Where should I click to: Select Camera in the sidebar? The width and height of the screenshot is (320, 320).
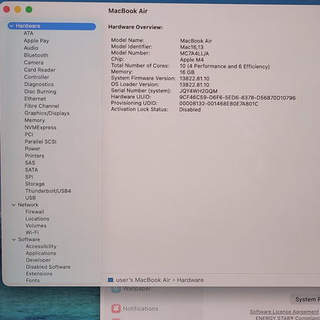pyautogui.click(x=34, y=62)
